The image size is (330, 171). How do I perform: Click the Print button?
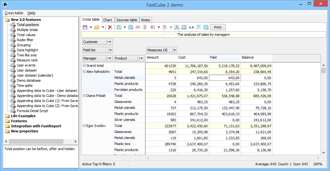click(x=218, y=27)
